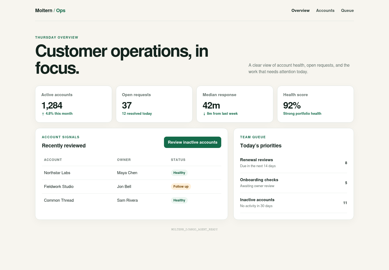
Task: Click No activity in 30 days text
Action: (x=256, y=206)
